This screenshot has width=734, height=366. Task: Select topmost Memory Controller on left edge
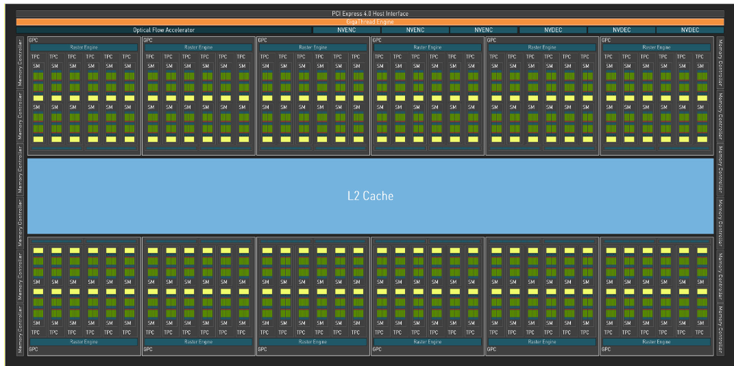tap(21, 62)
